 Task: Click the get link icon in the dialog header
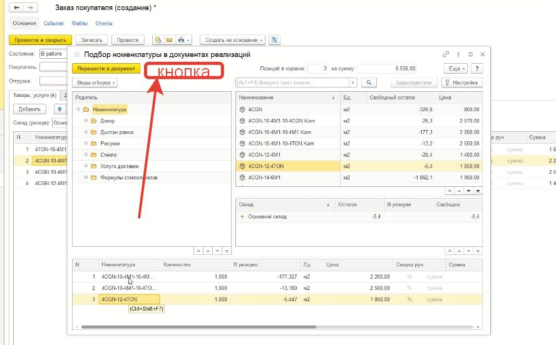pos(446,54)
